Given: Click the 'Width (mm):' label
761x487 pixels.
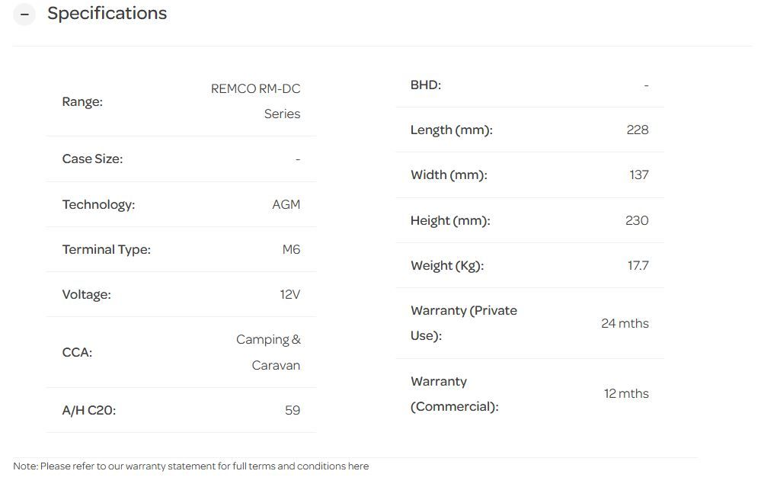Looking at the screenshot, I should (x=448, y=175).
